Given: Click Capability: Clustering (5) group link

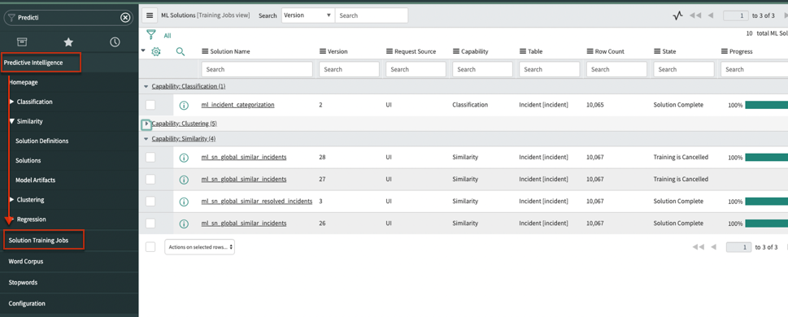Looking at the screenshot, I should tap(184, 124).
